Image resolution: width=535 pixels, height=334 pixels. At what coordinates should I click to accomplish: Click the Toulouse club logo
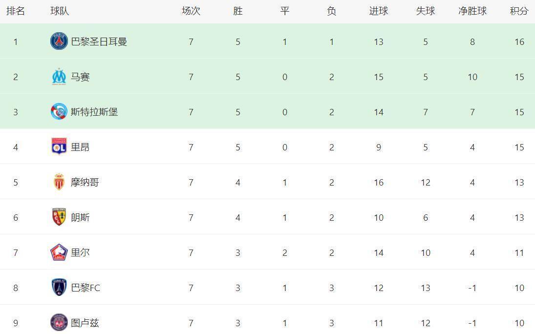click(x=59, y=323)
